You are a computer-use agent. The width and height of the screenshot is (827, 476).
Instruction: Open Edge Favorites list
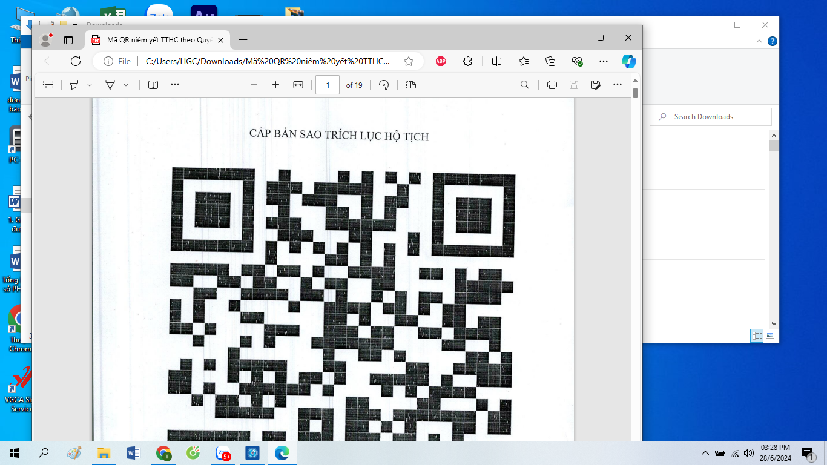point(524,61)
